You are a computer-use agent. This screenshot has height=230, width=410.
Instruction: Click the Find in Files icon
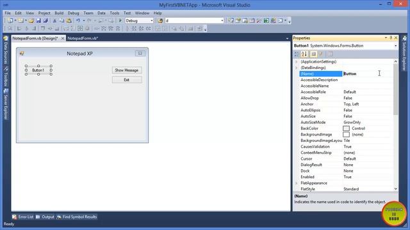coord(160,20)
